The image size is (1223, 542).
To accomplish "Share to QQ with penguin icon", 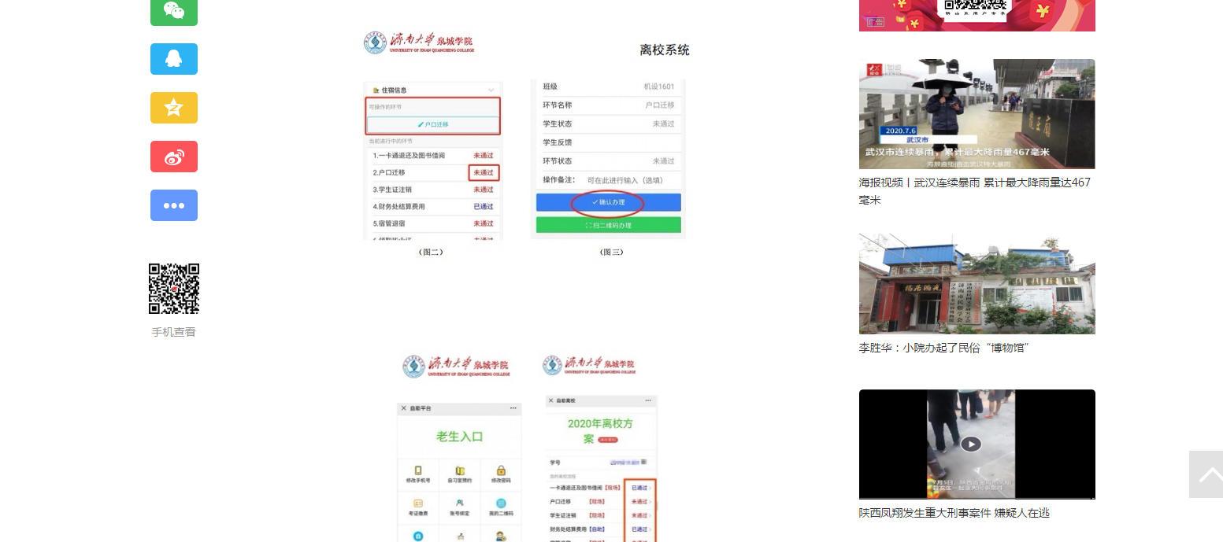I will click(x=174, y=59).
